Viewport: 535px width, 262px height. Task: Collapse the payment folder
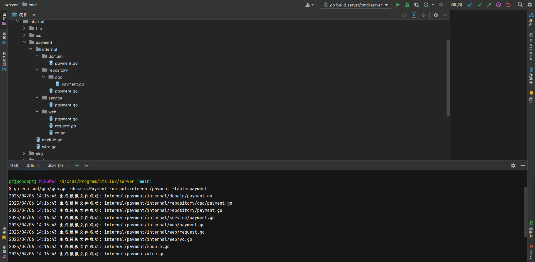(24, 42)
